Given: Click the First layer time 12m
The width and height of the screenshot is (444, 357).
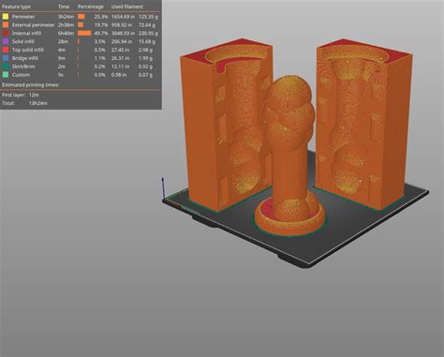Looking at the screenshot, I should (34, 95).
